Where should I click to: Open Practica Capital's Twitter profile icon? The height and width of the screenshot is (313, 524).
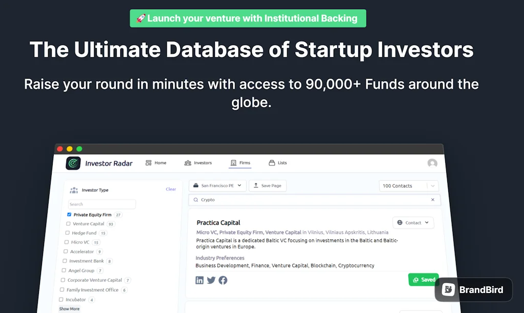point(211,280)
